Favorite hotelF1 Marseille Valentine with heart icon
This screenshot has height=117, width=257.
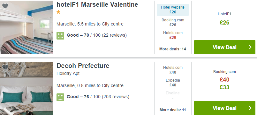(x=5, y=6)
